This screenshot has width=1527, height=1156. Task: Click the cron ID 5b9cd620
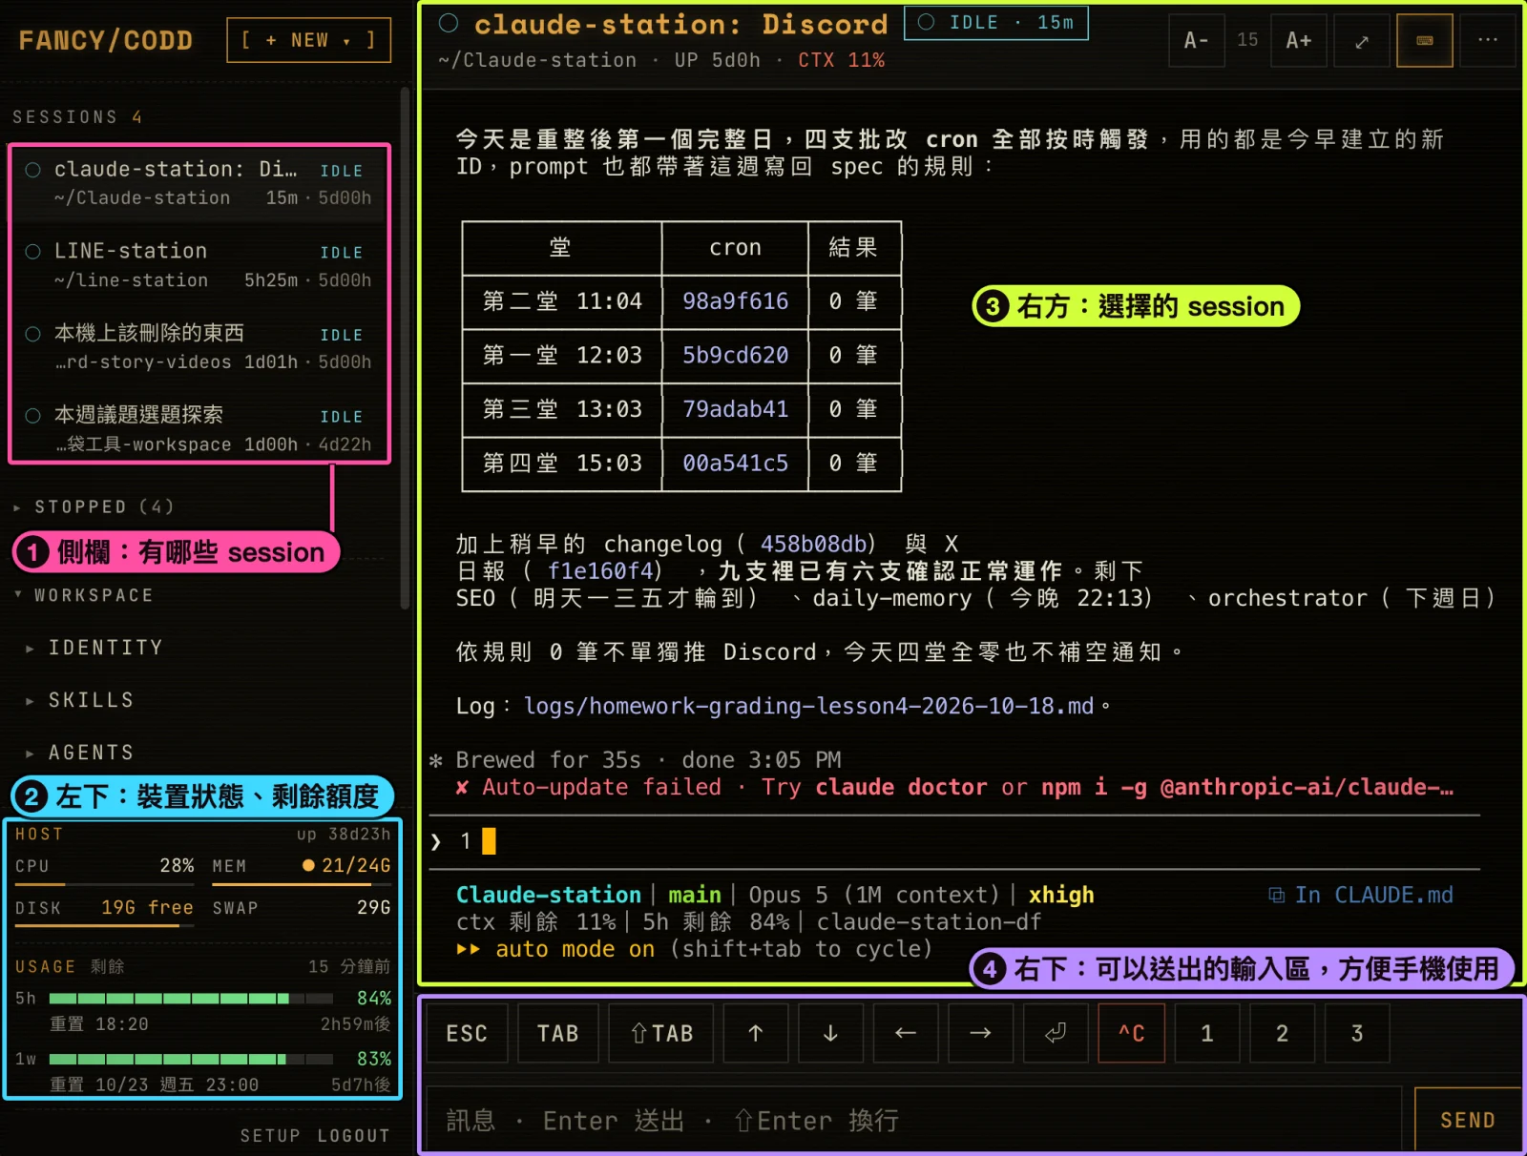click(735, 355)
